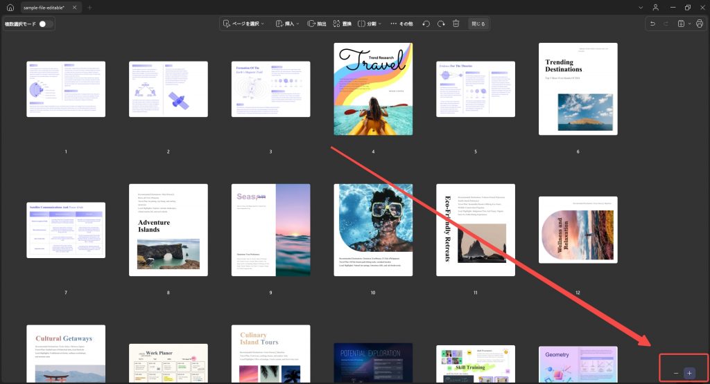Screen dimensions: 710x384
Task: Click the 閉じる close button
Action: pyautogui.click(x=478, y=24)
